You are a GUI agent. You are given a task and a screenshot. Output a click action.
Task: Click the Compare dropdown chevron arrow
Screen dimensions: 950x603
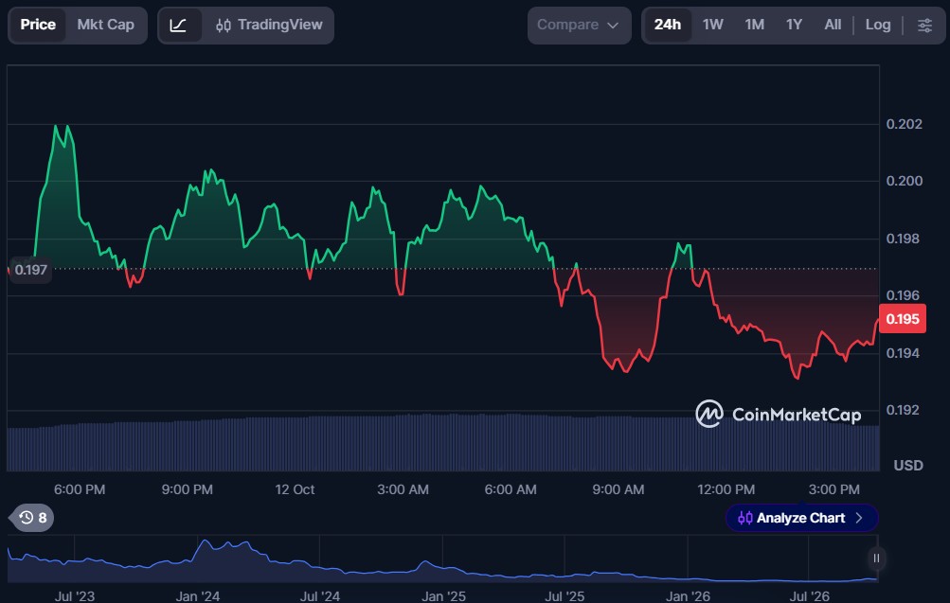[x=613, y=26]
